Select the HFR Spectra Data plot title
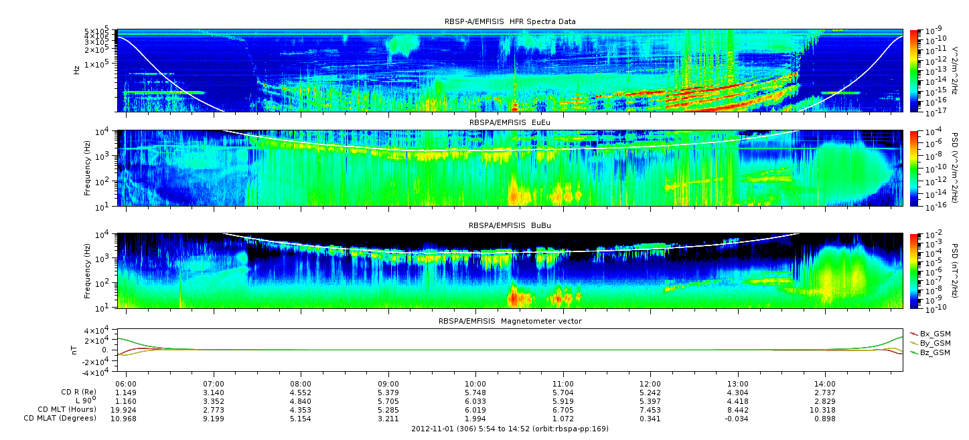The image size is (969, 440). (510, 21)
